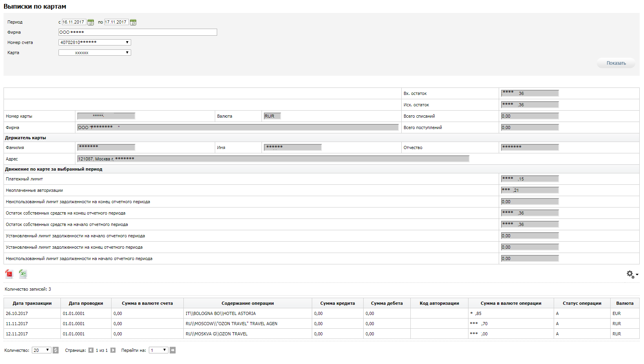The image size is (644, 364).
Task: Refresh records-per-page count
Action: point(56,350)
